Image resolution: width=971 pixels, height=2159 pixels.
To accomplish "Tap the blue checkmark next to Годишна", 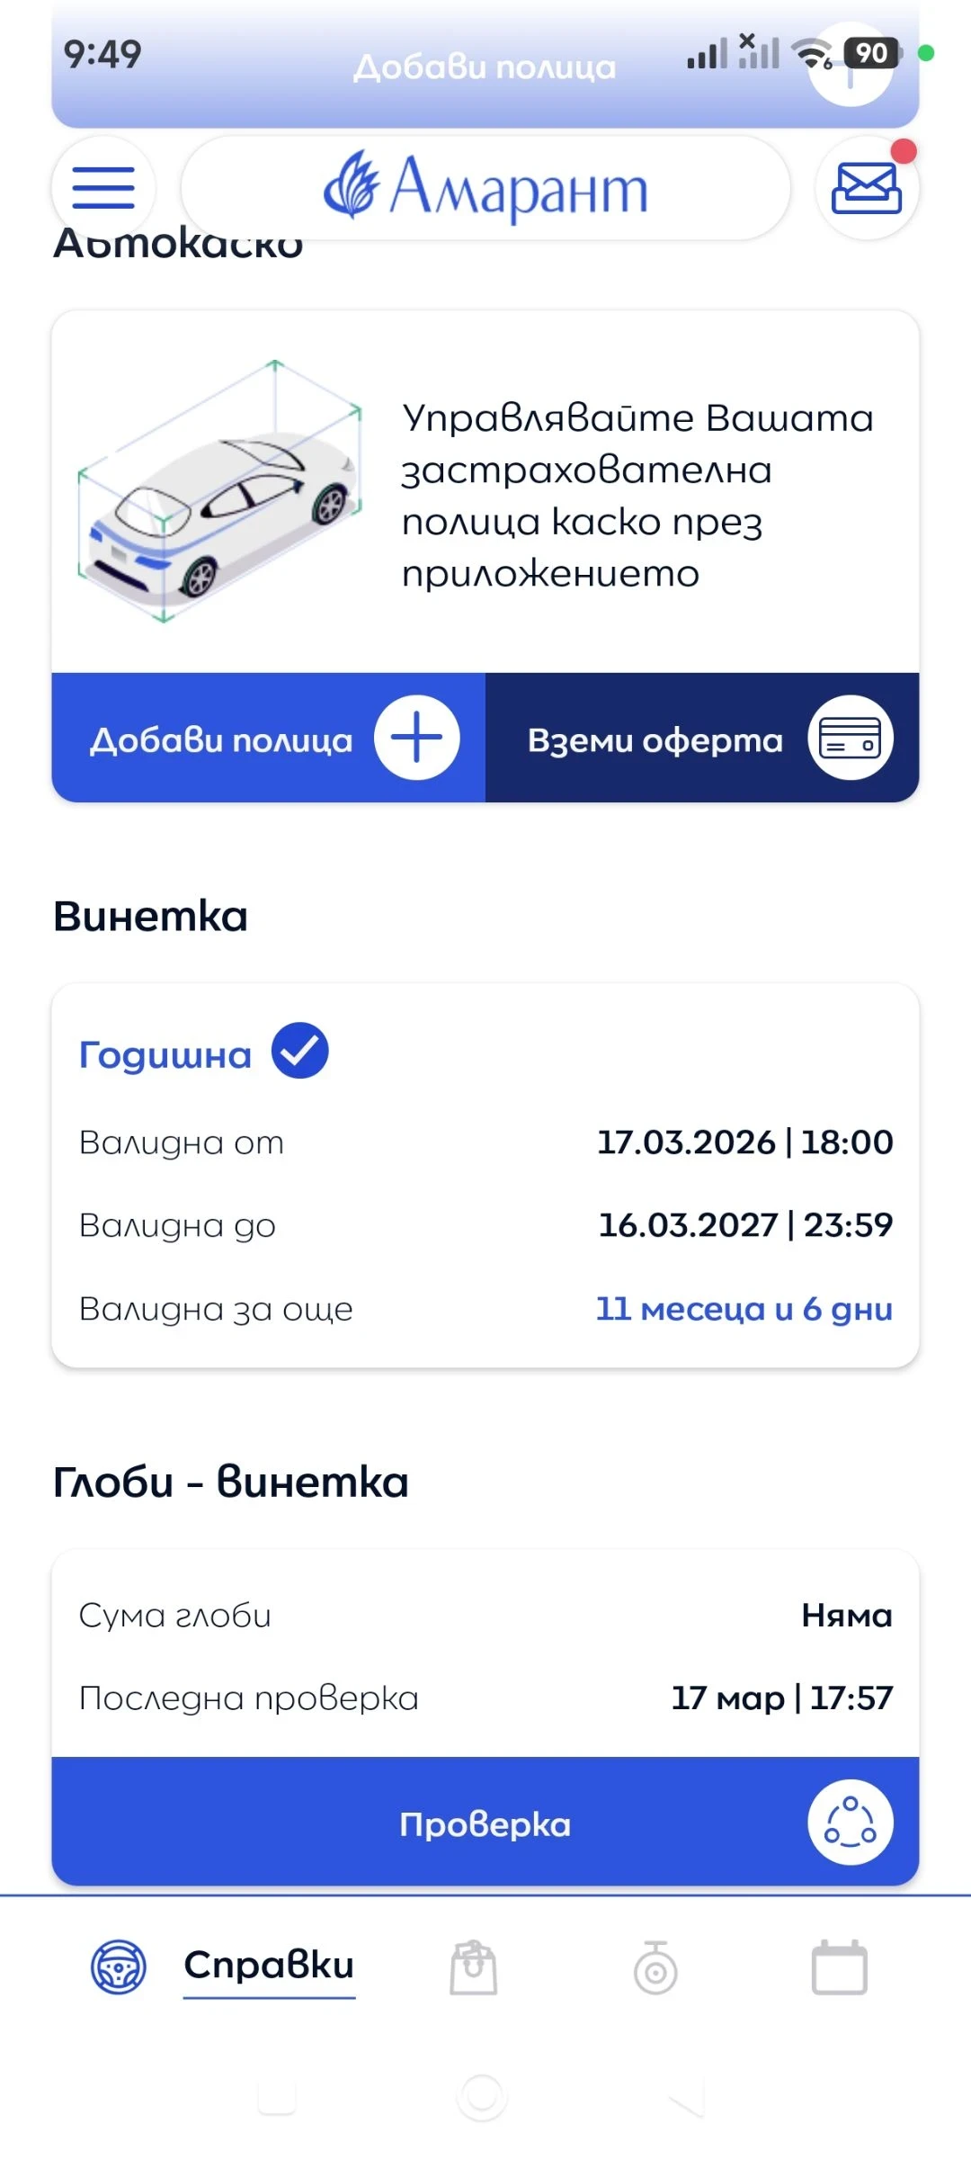I will (300, 1051).
